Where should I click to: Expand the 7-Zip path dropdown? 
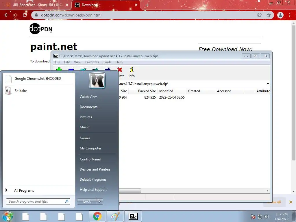268,84
